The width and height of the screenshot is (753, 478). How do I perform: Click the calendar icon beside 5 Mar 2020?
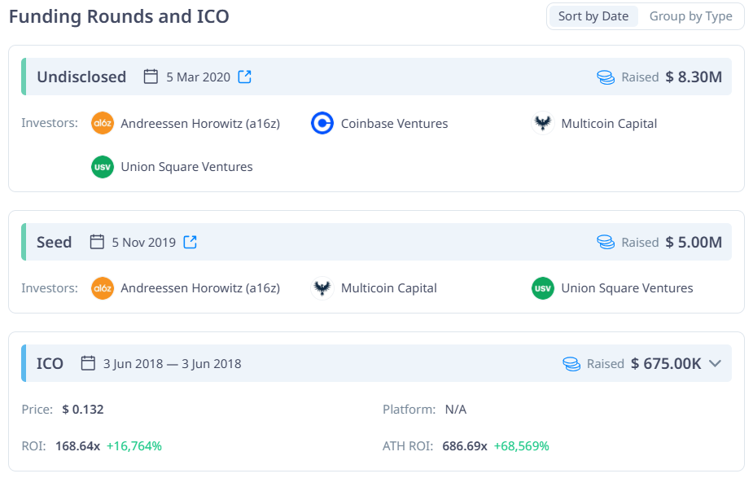pos(151,77)
